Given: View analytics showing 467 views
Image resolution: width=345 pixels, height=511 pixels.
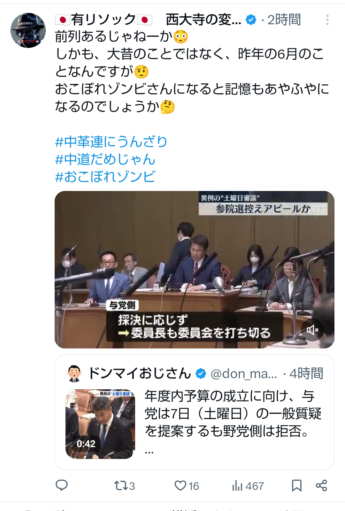Looking at the screenshot, I should [248, 486].
